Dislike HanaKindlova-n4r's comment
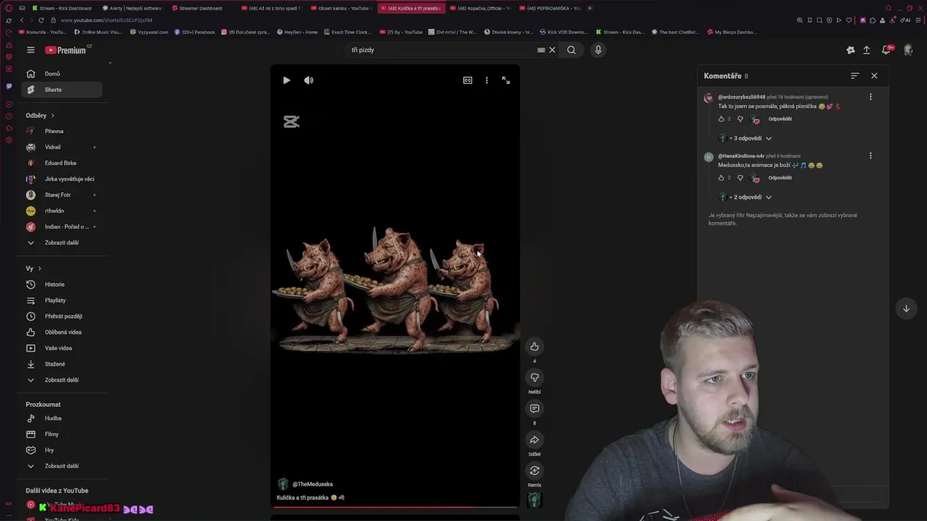Screen dimensions: 927x521 [739, 177]
